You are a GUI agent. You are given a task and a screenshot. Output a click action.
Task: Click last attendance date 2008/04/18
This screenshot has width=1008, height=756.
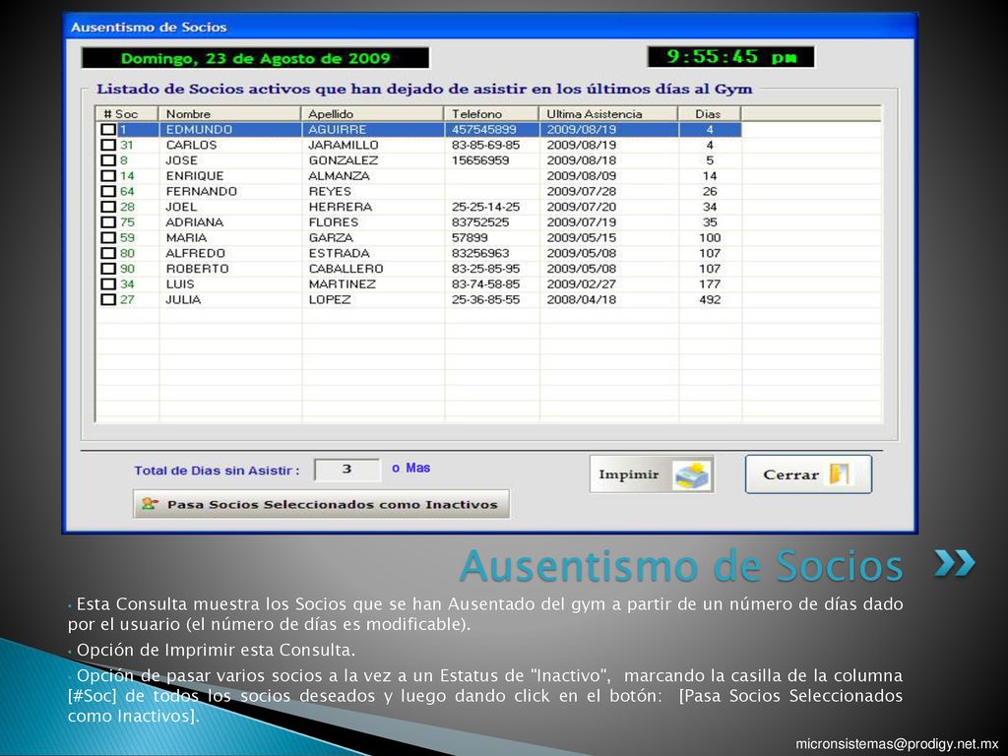[x=581, y=299]
